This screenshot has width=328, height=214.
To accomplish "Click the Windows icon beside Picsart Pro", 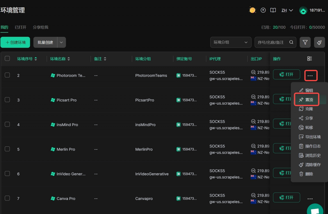I will (53, 100).
